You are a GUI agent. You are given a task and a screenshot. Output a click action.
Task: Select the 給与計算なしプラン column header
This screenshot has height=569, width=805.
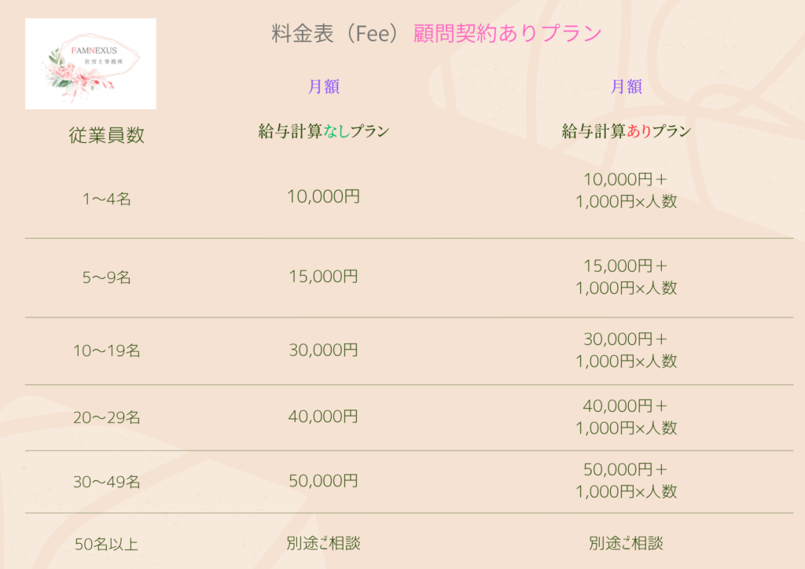[324, 132]
